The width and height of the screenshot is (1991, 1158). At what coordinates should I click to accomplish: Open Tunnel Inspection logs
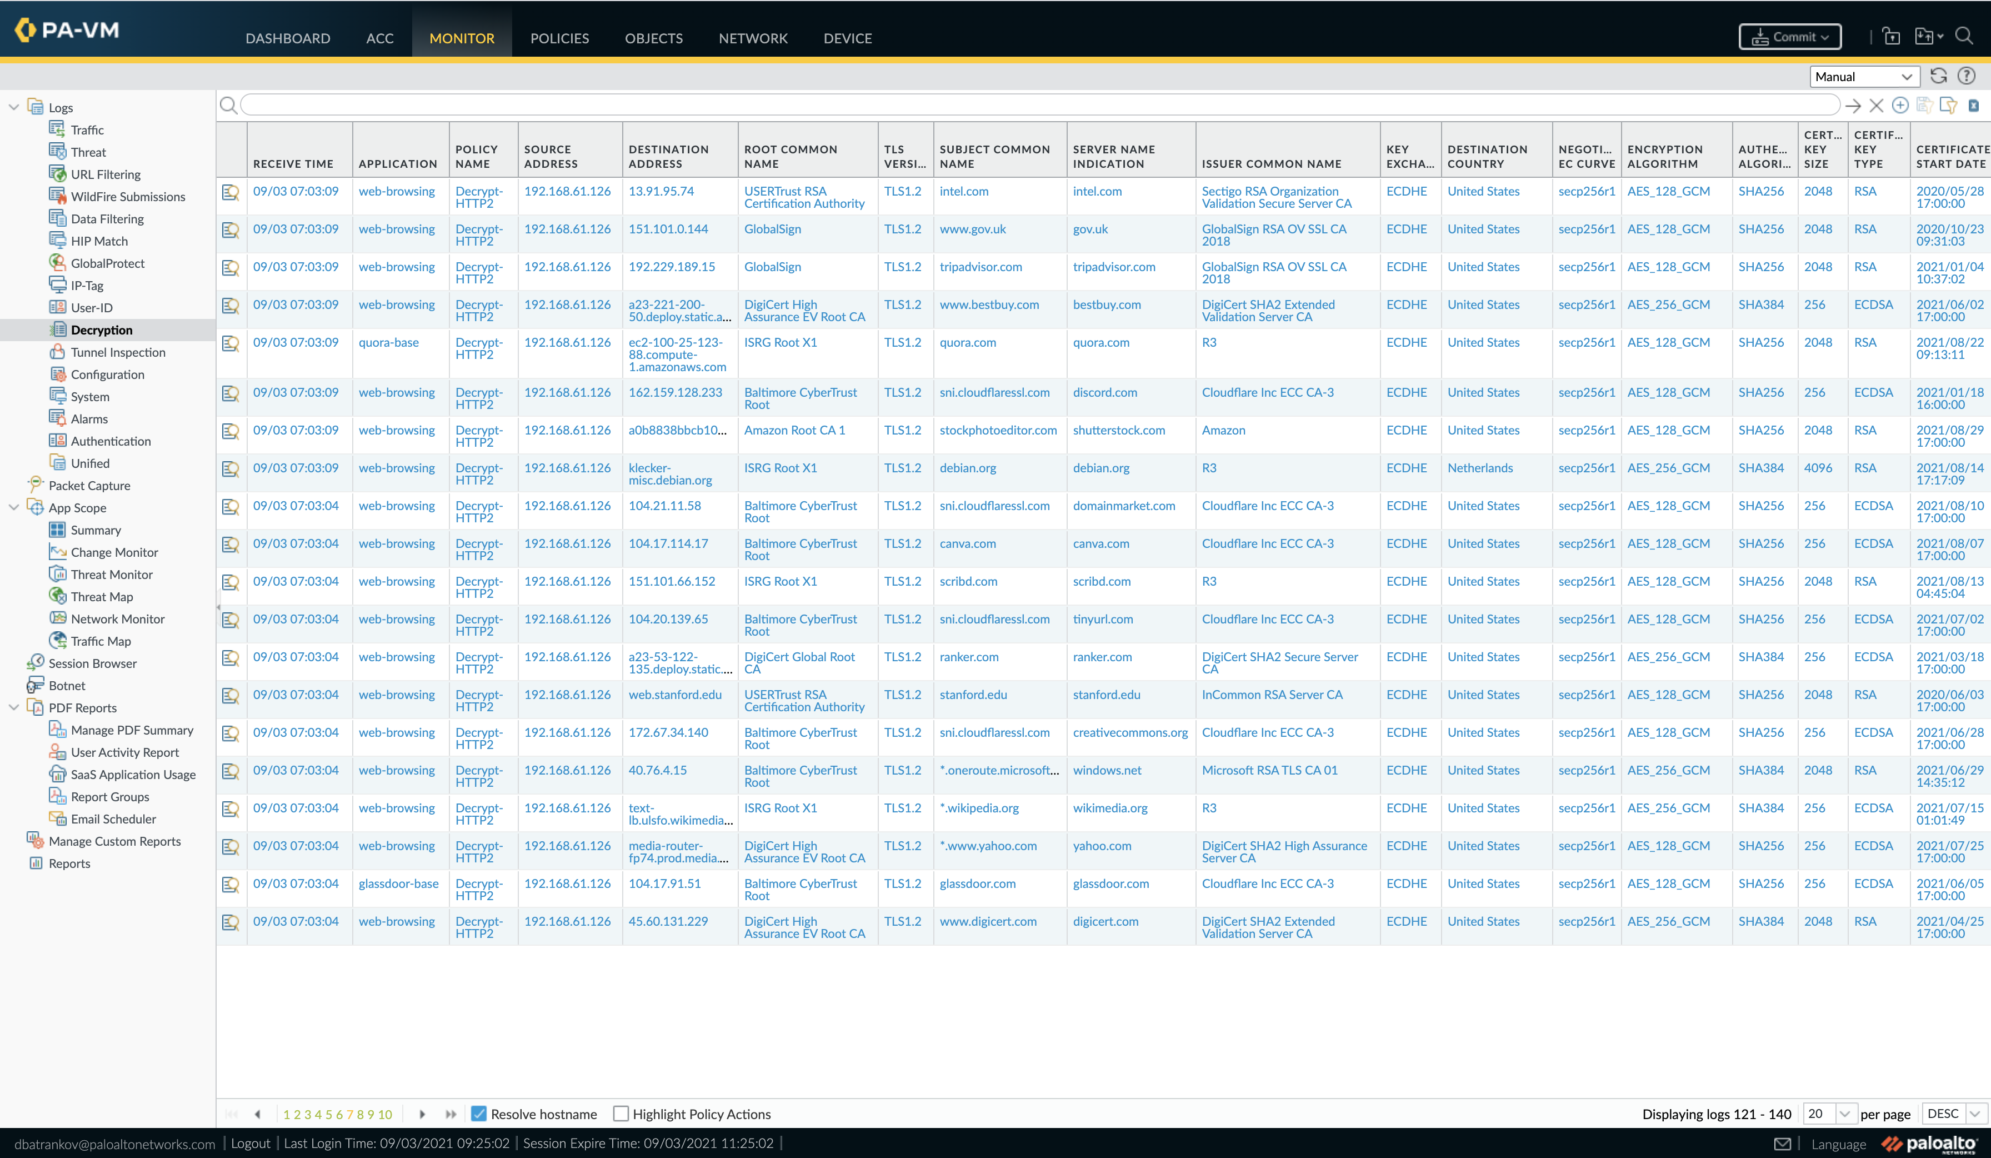pos(118,352)
